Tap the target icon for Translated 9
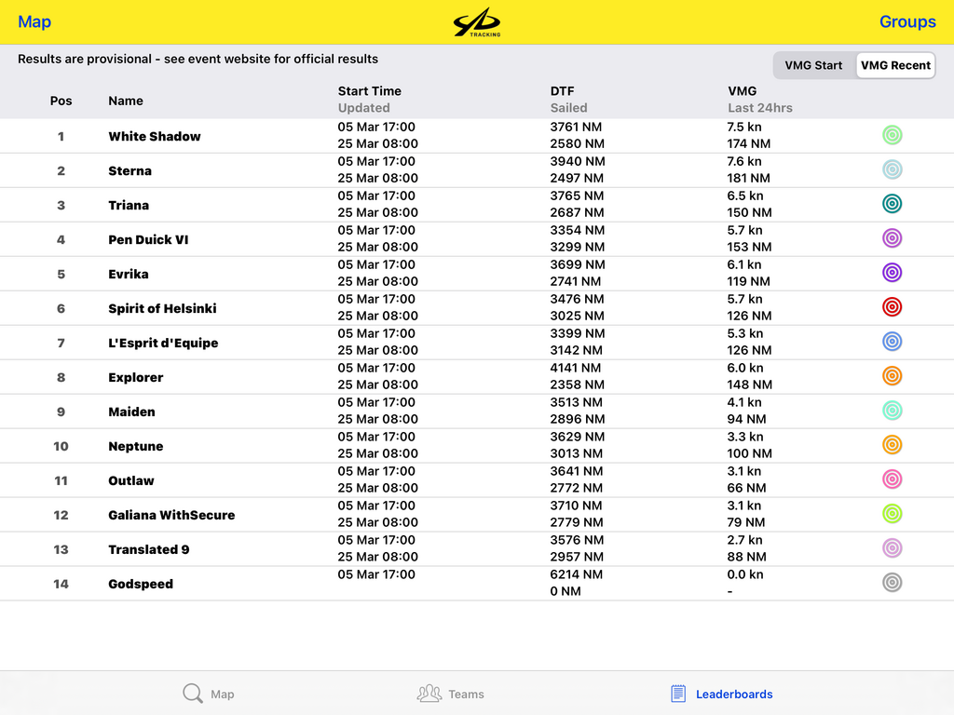This screenshot has width=954, height=715. pos(892,548)
